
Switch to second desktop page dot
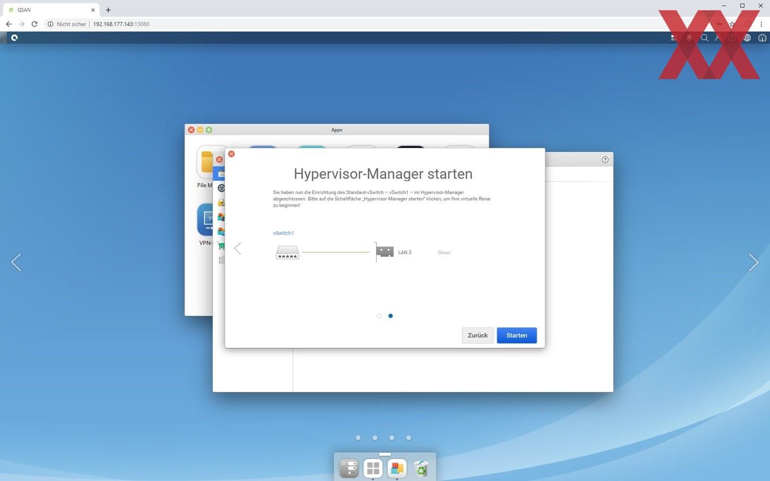tap(375, 437)
